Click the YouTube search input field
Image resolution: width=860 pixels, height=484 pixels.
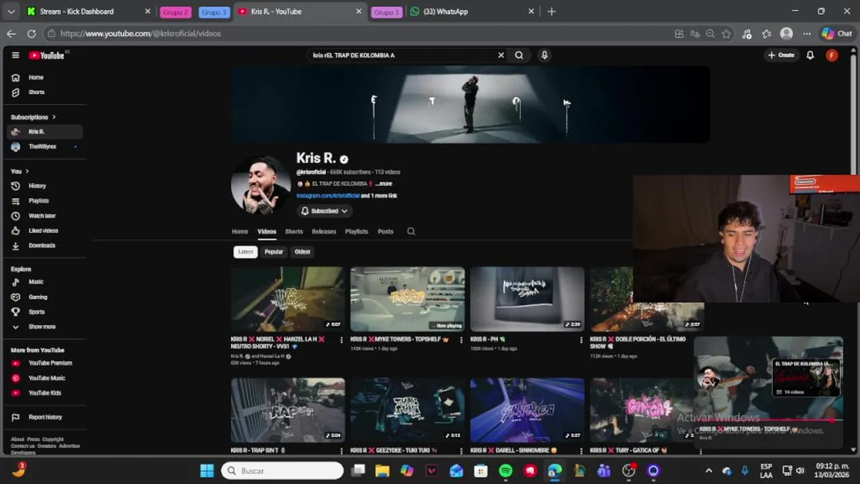tap(402, 55)
